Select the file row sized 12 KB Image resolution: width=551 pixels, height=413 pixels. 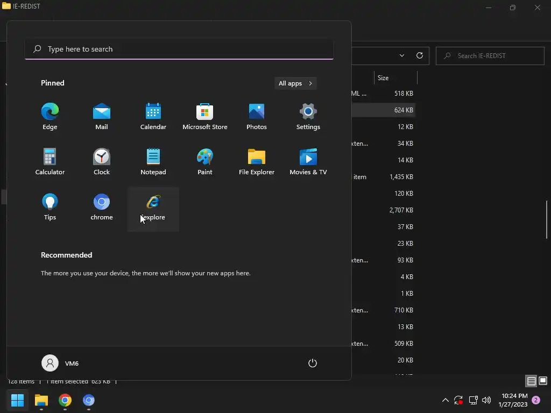[x=383, y=127]
